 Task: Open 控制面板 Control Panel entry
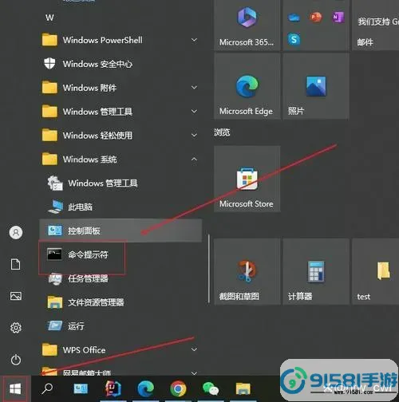120,231
